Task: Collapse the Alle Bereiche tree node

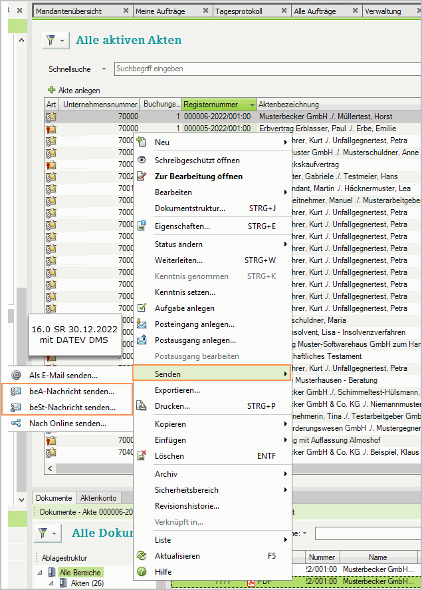Action: tap(41, 572)
